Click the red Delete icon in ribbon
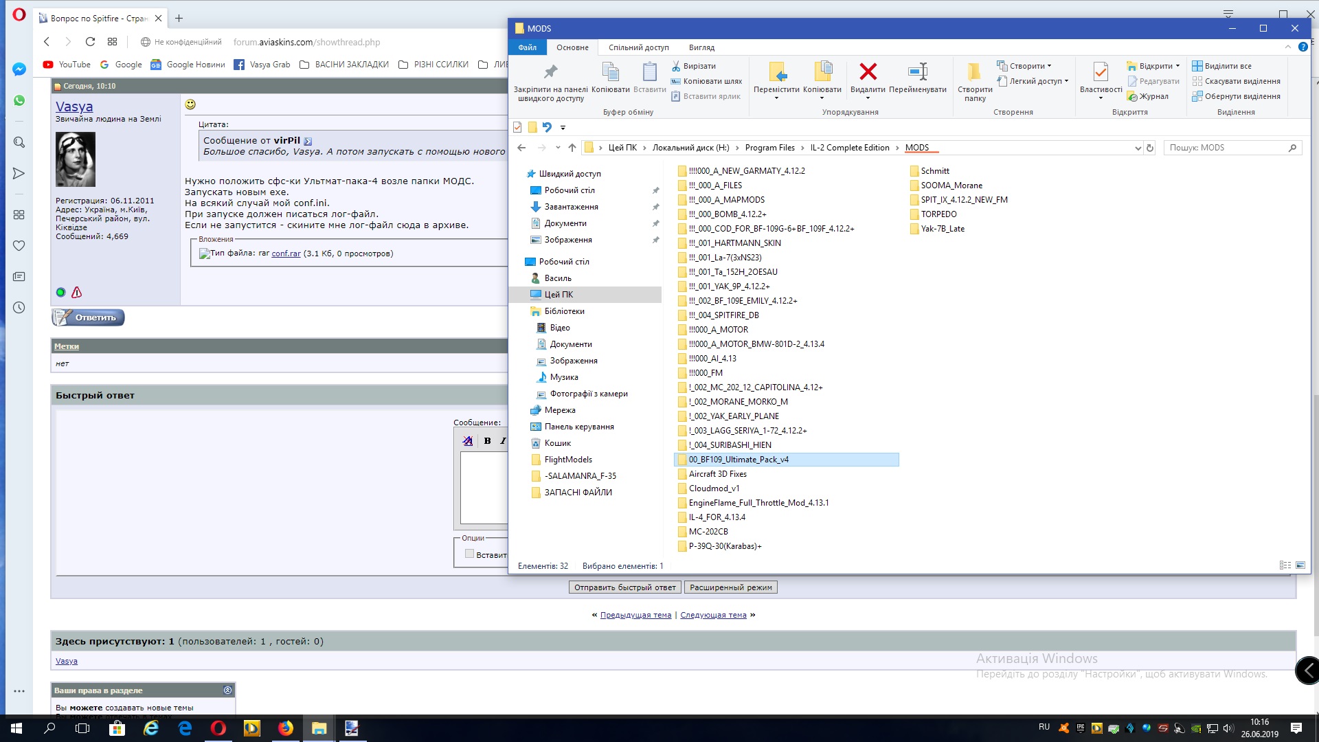 coord(868,71)
